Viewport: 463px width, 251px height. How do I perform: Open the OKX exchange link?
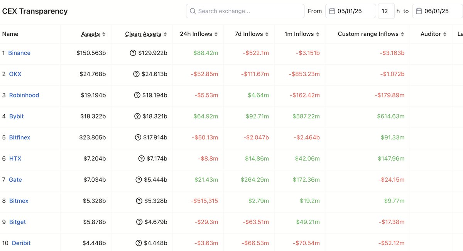point(15,74)
